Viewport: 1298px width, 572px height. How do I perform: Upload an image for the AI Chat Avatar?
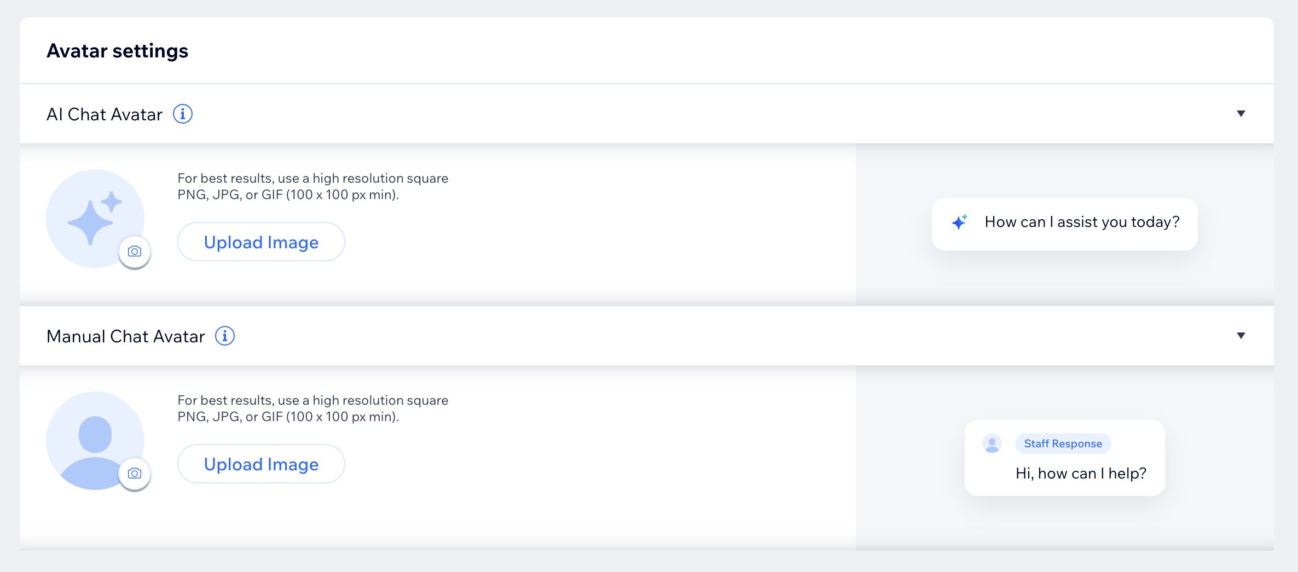pos(261,242)
